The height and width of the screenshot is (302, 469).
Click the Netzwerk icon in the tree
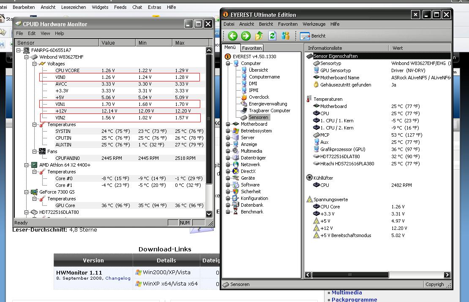(x=236, y=164)
